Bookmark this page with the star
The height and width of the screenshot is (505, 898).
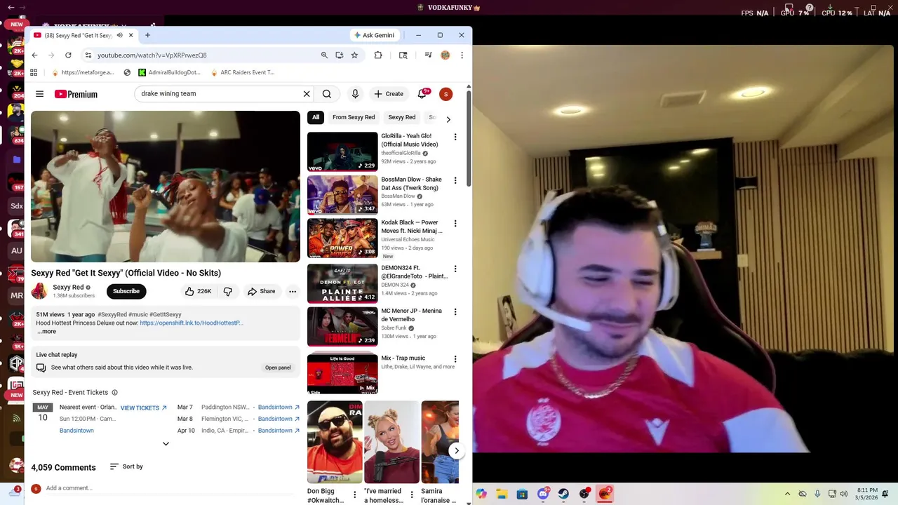coord(354,55)
